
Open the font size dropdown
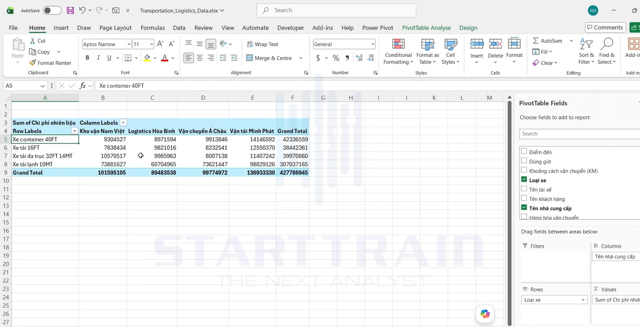pyautogui.click(x=151, y=44)
